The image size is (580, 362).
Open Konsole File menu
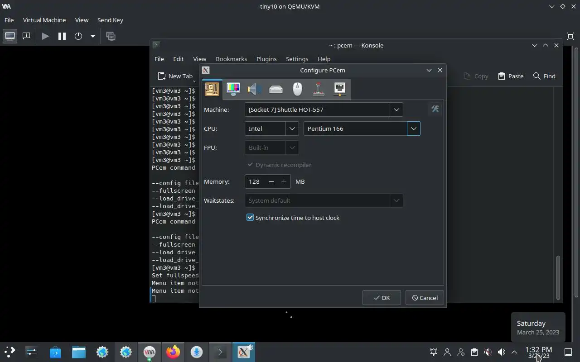(x=159, y=59)
